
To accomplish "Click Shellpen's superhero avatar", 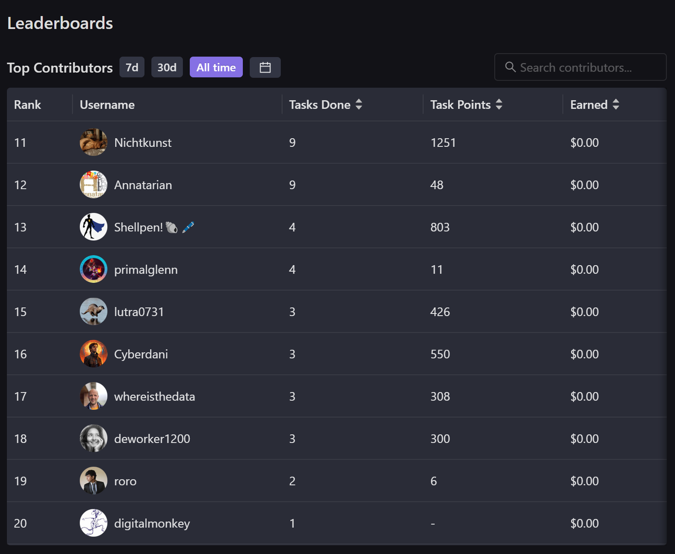I will pyautogui.click(x=94, y=227).
